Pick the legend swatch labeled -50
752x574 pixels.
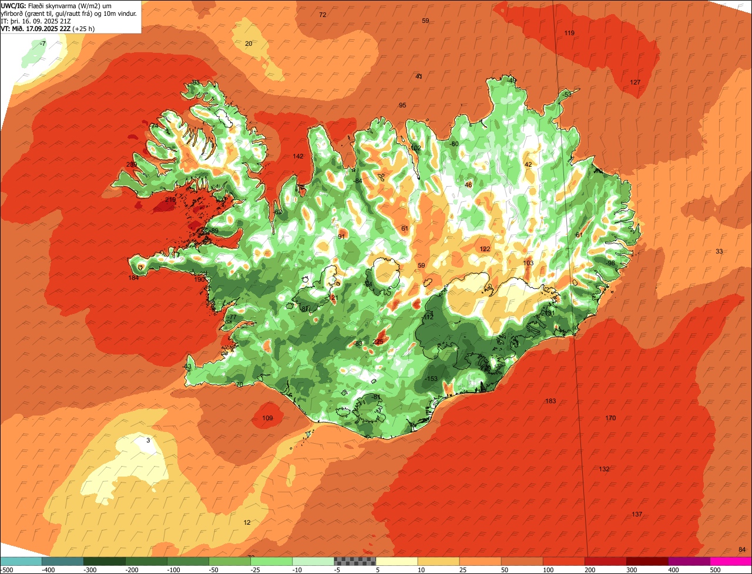229,562
